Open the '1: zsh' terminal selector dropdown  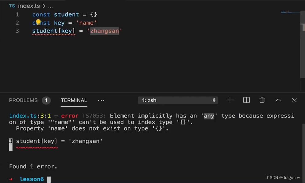pyautogui.click(x=178, y=100)
